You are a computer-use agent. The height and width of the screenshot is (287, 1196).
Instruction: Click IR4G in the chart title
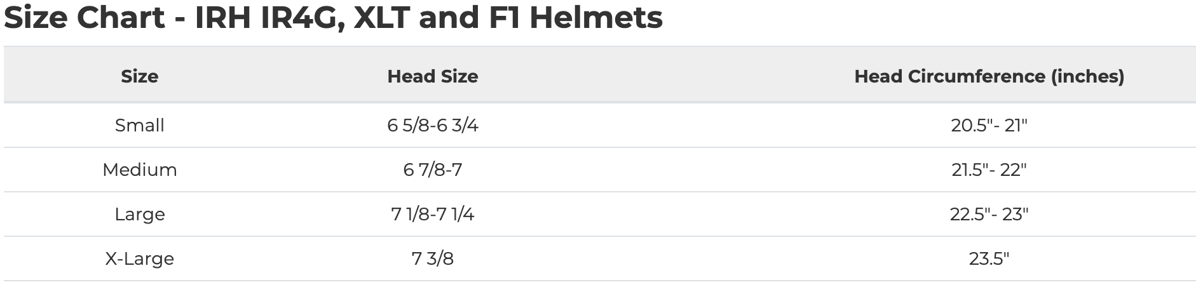(x=298, y=18)
